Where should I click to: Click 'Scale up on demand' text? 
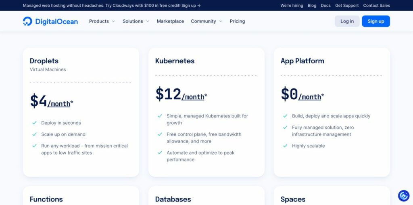pos(63,134)
